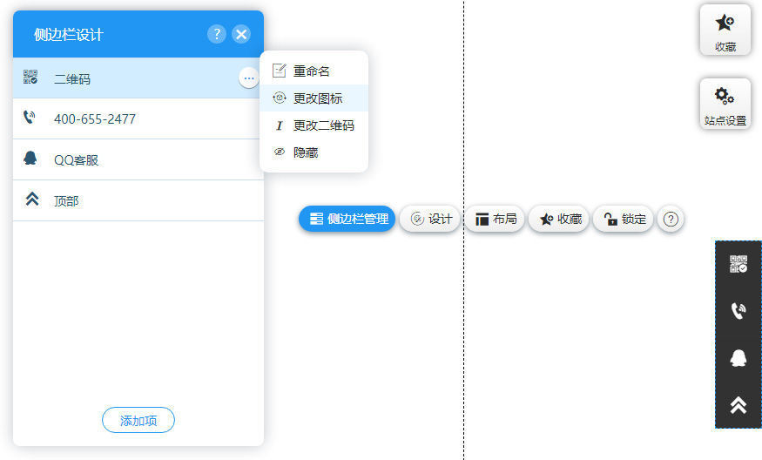
Task: Click the change-icon symbol in context menu
Action: coord(280,98)
